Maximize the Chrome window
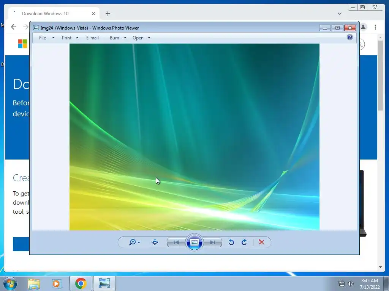 point(362,8)
